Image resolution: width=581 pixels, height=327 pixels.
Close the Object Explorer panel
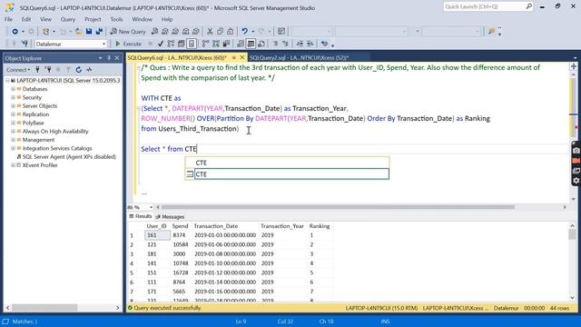(x=117, y=58)
